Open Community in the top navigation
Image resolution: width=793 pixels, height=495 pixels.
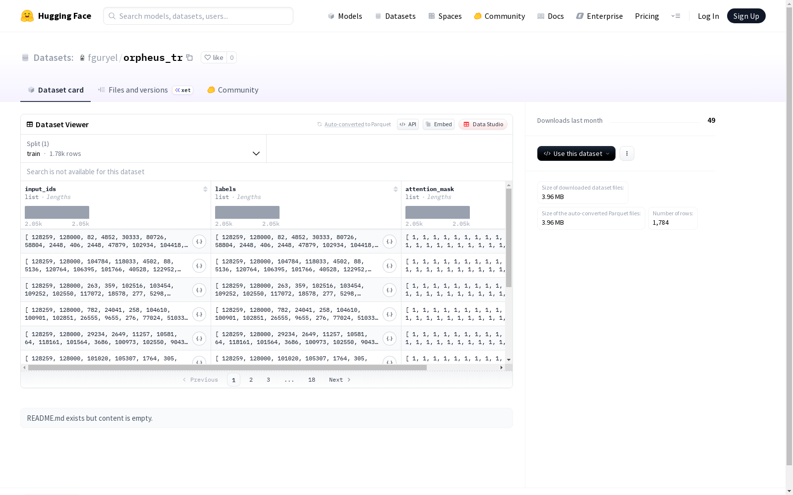pyautogui.click(x=499, y=16)
